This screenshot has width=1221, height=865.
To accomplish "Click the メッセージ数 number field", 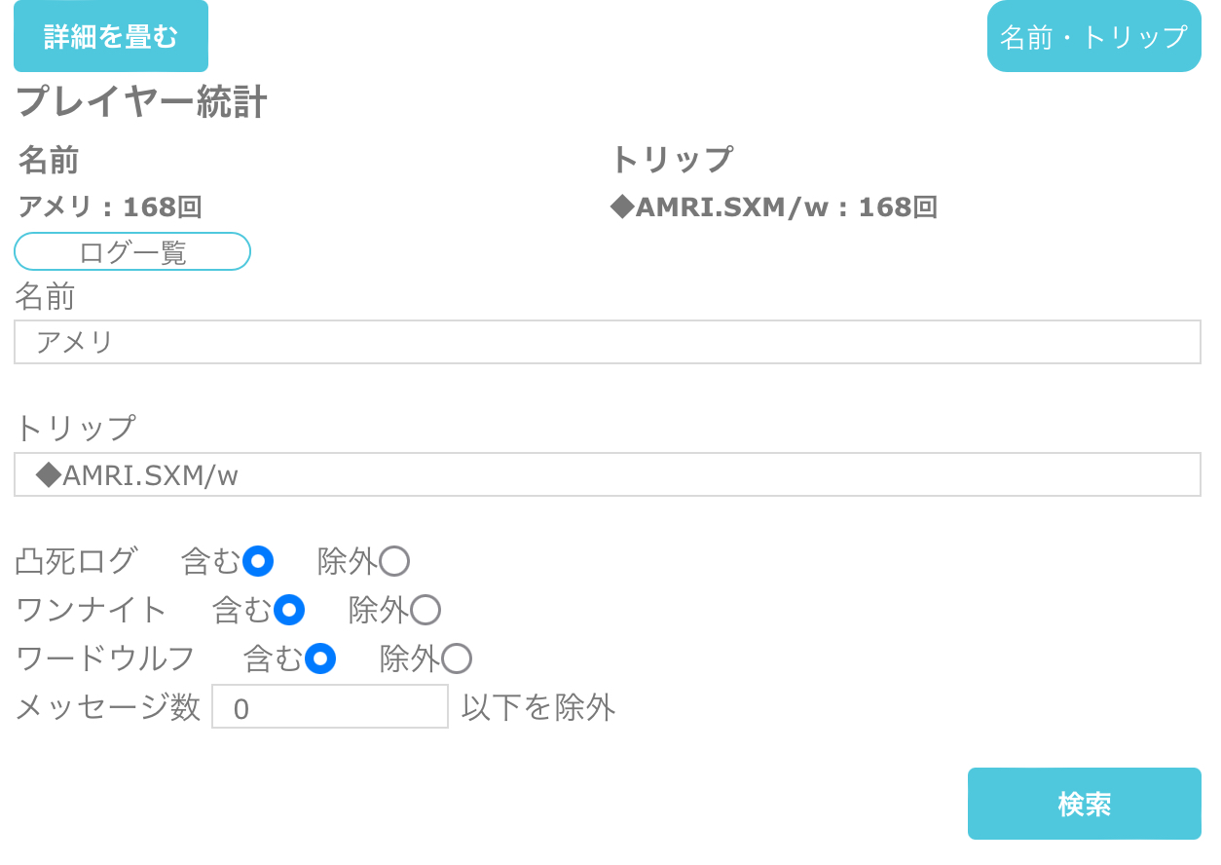I will coord(330,706).
